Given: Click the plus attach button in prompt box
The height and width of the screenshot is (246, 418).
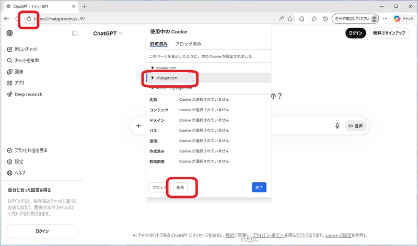Looking at the screenshot, I should 138,126.
